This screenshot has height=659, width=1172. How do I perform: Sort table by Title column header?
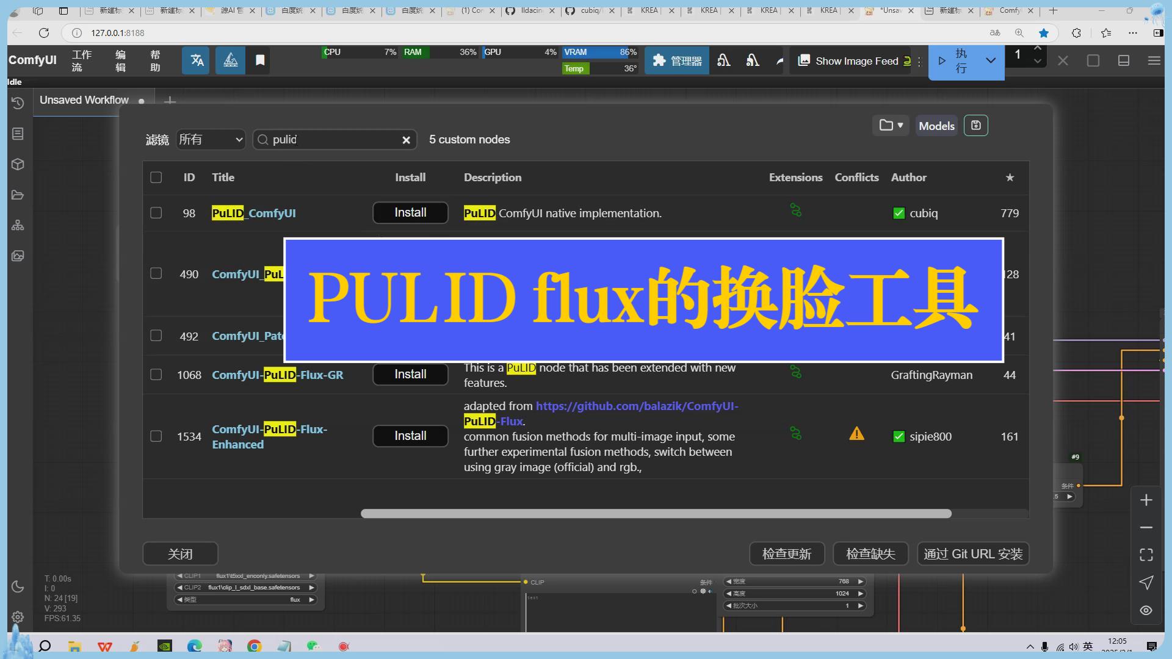pyautogui.click(x=223, y=178)
